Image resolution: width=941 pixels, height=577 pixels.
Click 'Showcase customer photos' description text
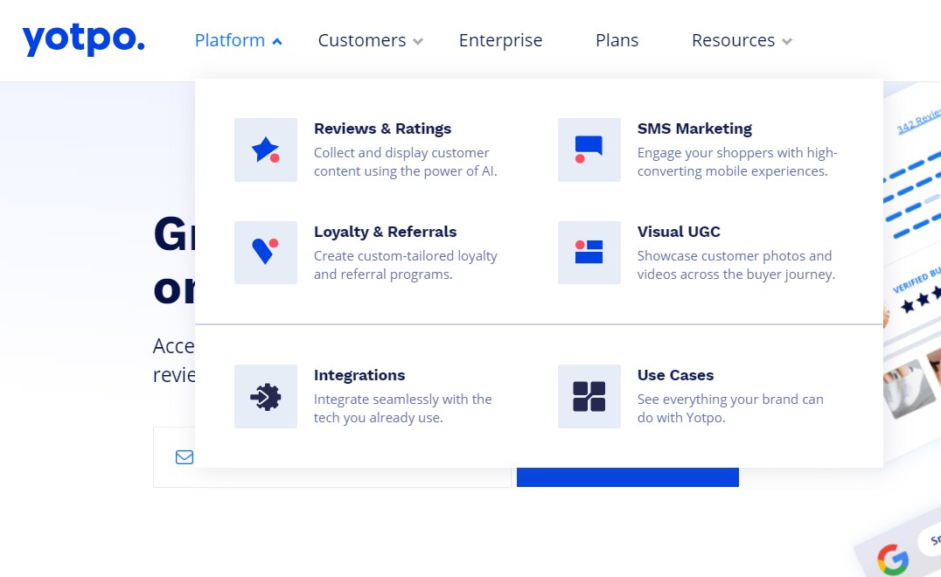point(735,265)
